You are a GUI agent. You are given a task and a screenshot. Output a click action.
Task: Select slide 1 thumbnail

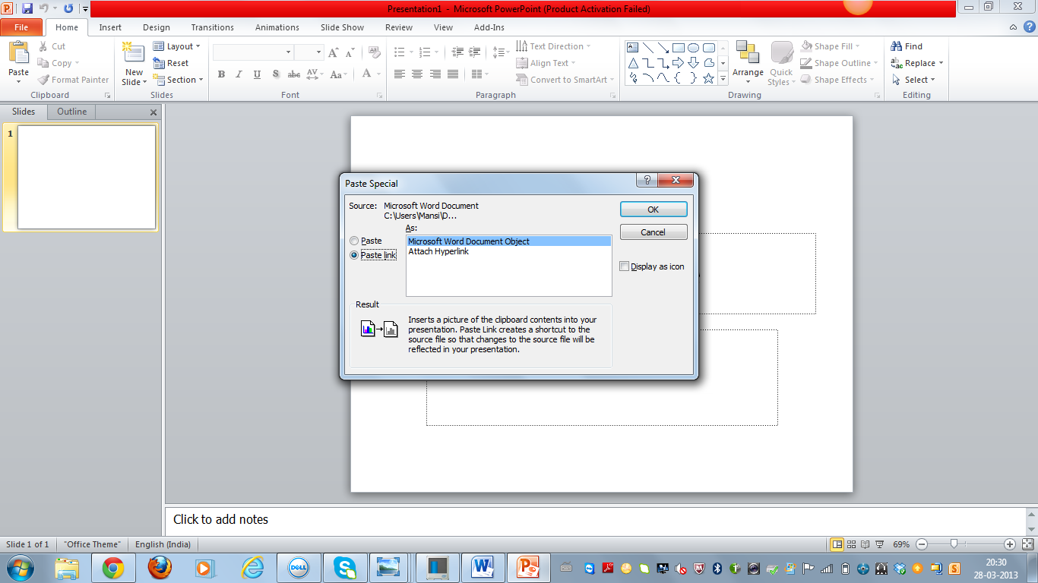(87, 177)
